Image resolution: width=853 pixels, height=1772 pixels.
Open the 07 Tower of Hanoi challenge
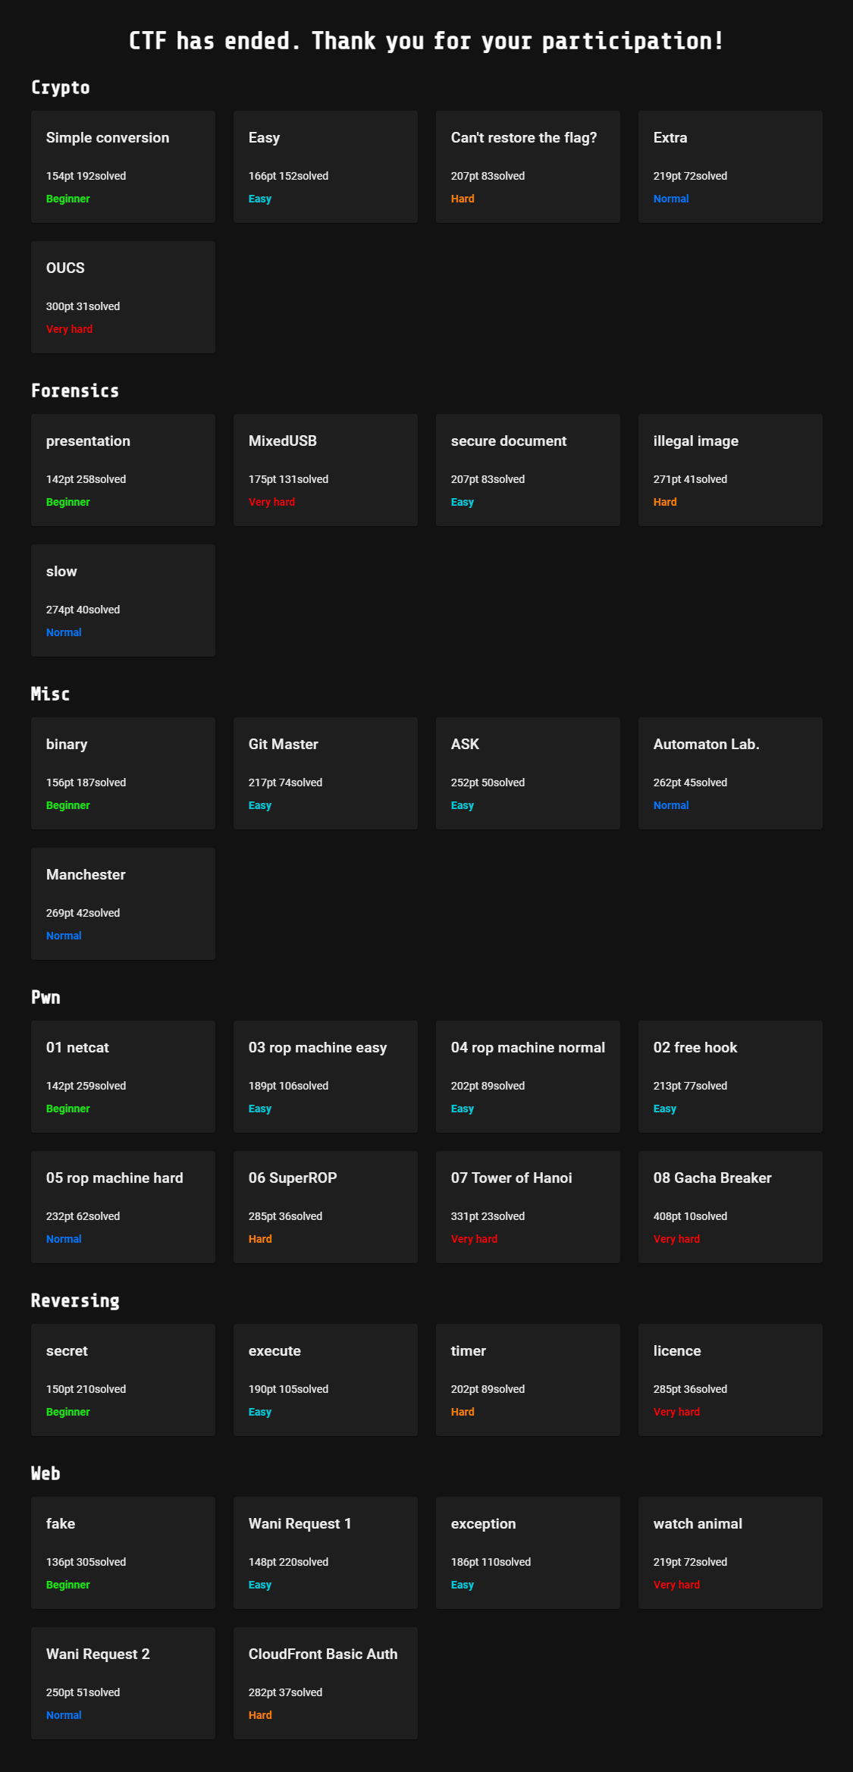click(x=528, y=1207)
